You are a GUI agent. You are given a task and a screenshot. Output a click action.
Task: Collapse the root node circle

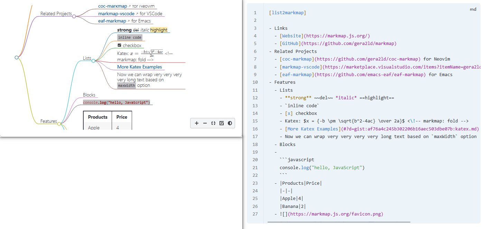(x=17, y=57)
